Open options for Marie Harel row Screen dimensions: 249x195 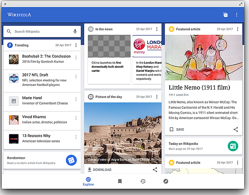76,99
